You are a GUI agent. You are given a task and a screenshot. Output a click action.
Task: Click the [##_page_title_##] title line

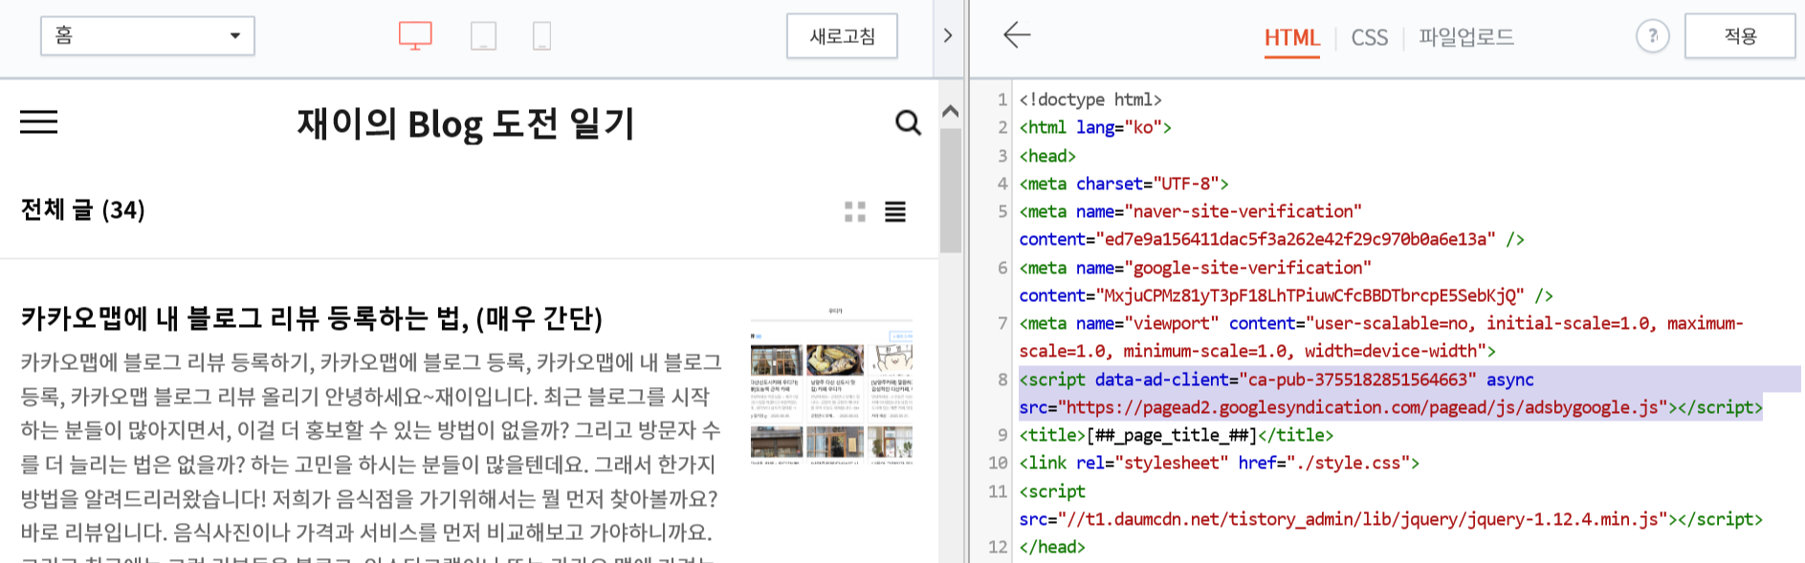pyautogui.click(x=1177, y=436)
